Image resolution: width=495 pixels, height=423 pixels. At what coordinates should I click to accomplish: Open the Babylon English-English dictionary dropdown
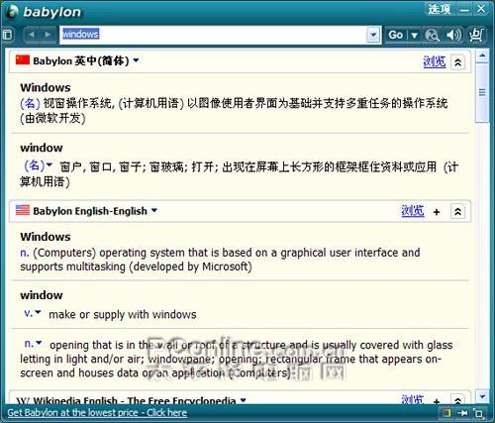click(x=154, y=210)
